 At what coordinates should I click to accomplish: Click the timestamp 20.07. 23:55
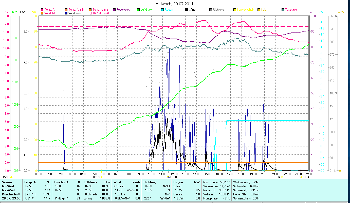[x=11, y=198]
